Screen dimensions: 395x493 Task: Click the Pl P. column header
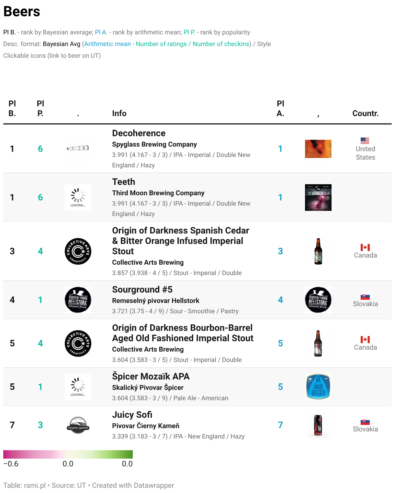tap(40, 108)
